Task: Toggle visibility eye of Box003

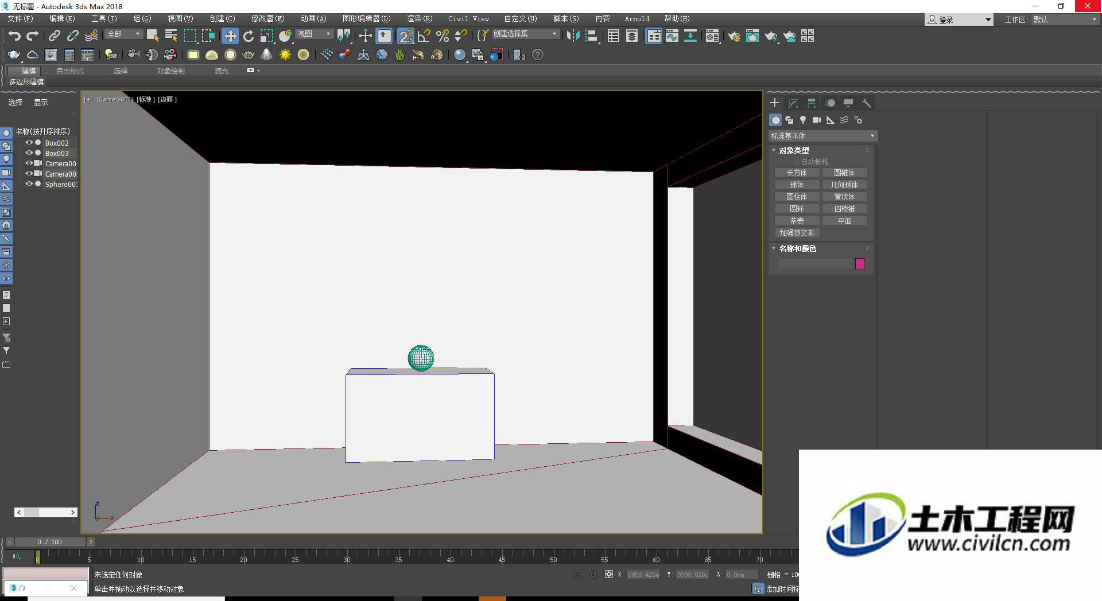Action: point(29,153)
